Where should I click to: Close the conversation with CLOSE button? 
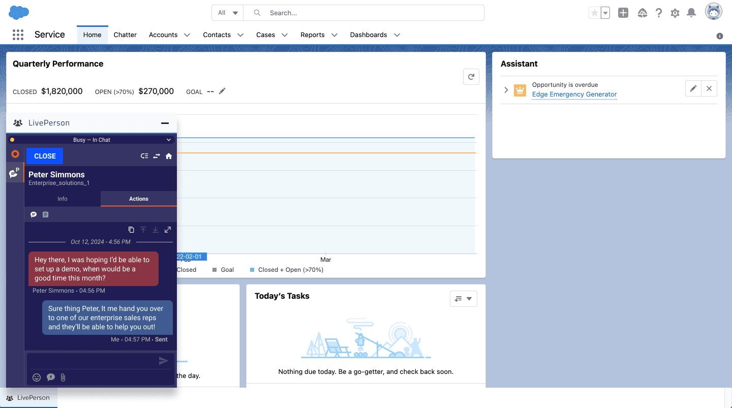pyautogui.click(x=45, y=156)
